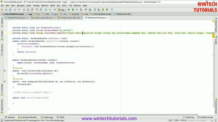Click the editor horizontal scrollbar
The width and height of the screenshot is (218, 122).
click(103, 115)
